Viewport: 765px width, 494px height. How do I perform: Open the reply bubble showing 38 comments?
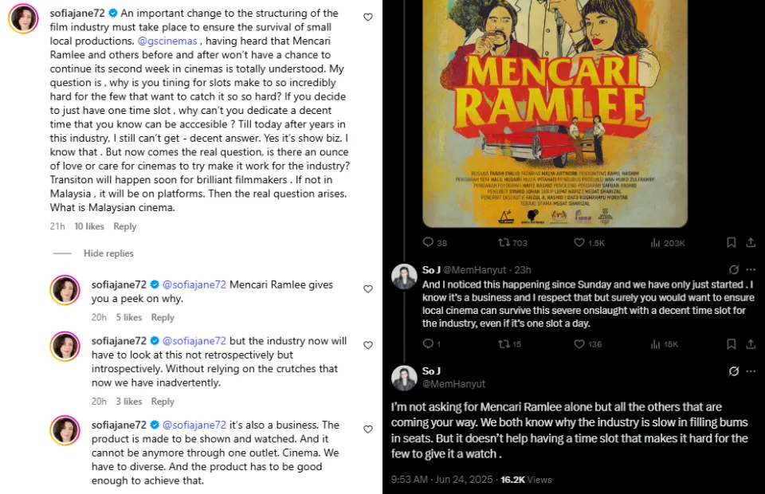[x=434, y=242]
